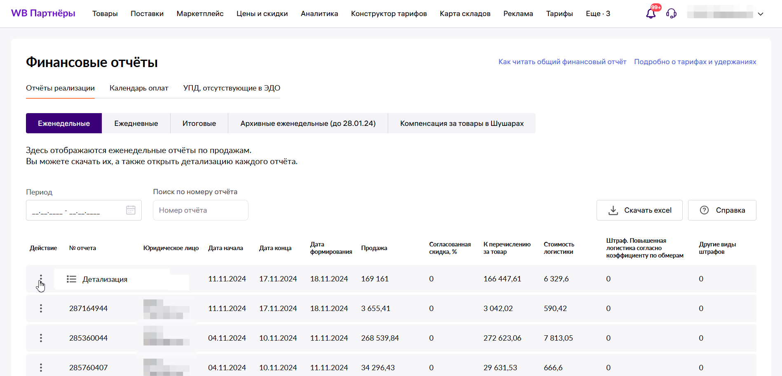Switch to Календарь оплат tab

pyautogui.click(x=139, y=88)
